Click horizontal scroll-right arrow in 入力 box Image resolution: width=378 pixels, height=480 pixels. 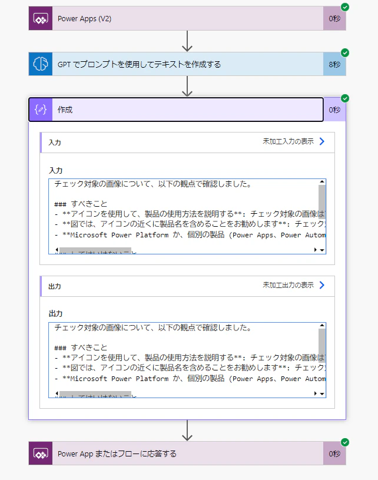(x=315, y=250)
